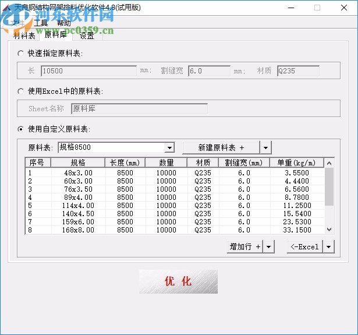The width and height of the screenshot is (358, 335).
Task: Click the 割缝宽(mm) column header
Action: click(244, 163)
